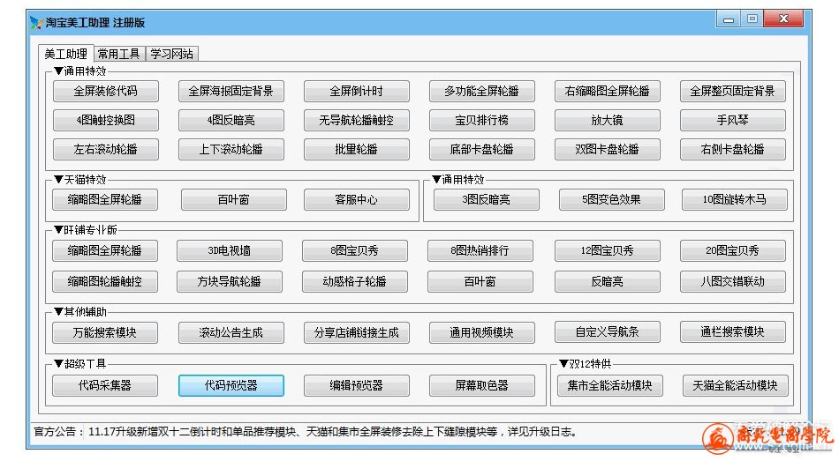Minimize the 淘宝美工助理 window

tap(729, 19)
